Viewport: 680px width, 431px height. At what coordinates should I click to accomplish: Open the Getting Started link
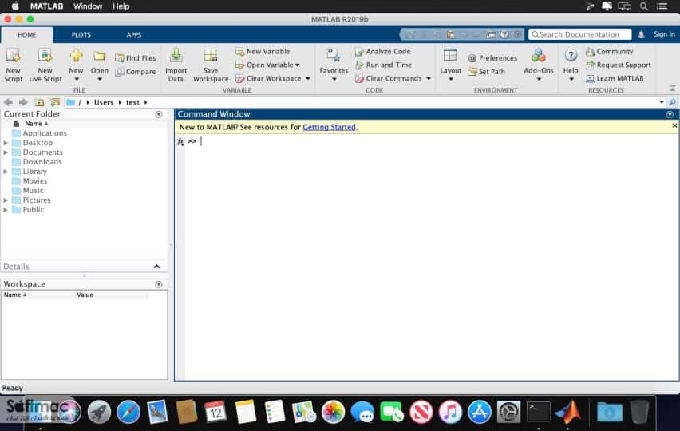[x=329, y=127]
